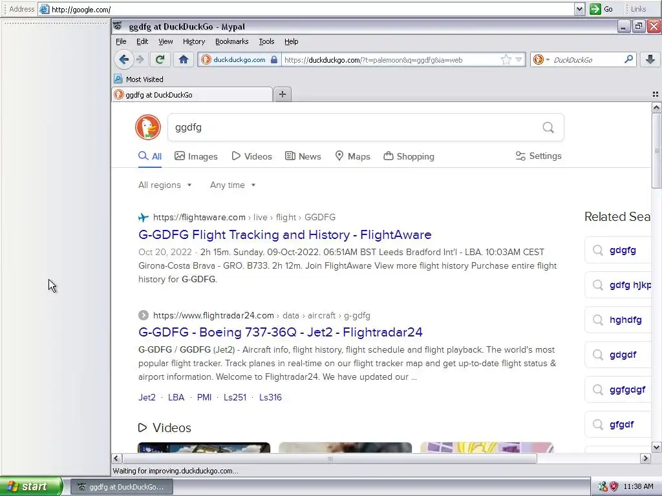Switch to News results
This screenshot has height=496, width=662.
(303, 156)
